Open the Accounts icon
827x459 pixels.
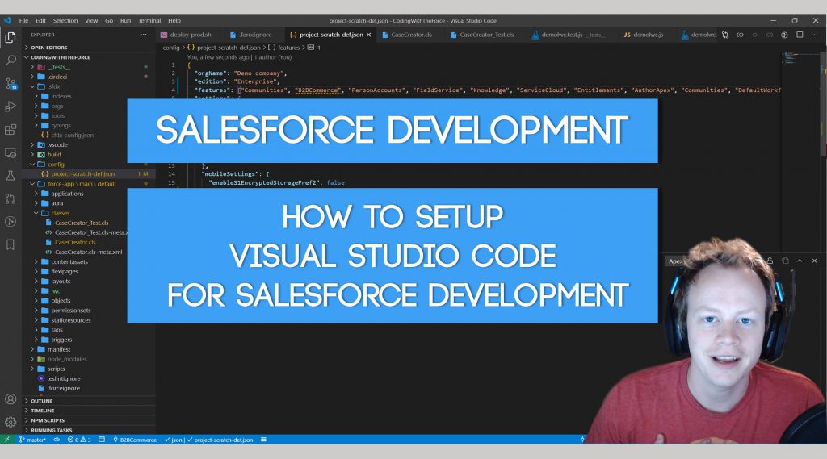point(10,399)
